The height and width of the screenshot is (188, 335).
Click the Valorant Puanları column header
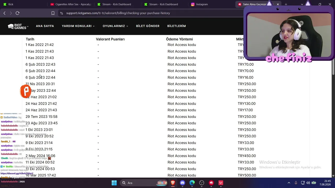(110, 39)
